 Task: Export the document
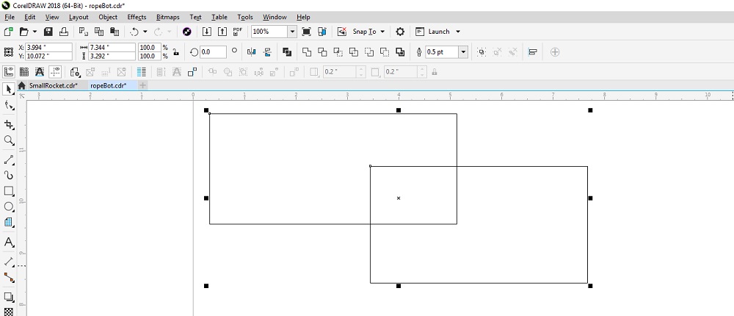(x=223, y=32)
